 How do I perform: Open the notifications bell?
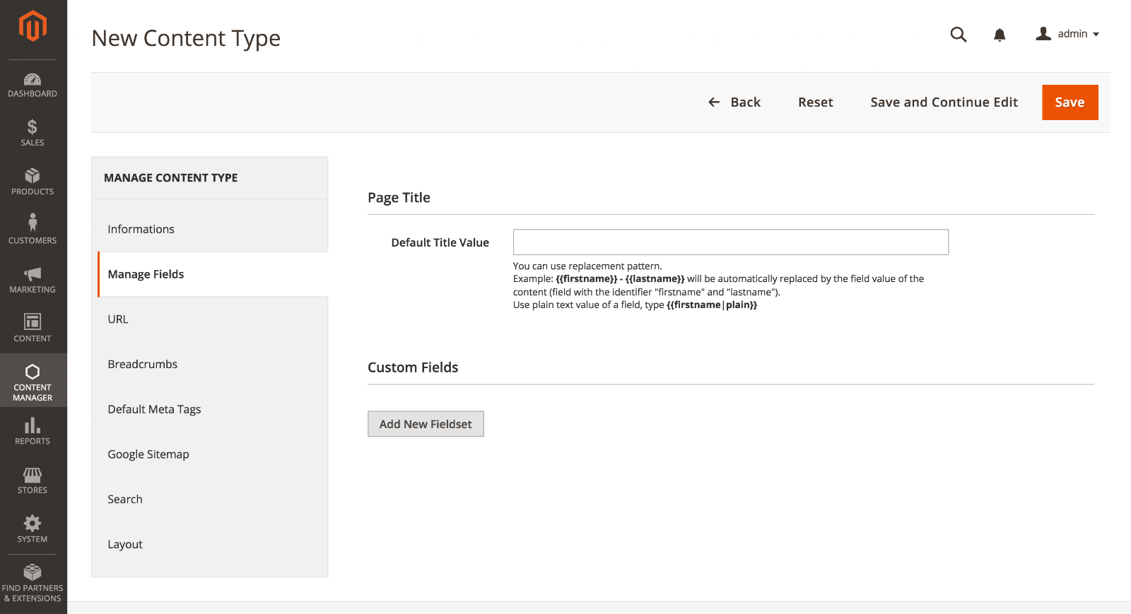[x=1000, y=35]
